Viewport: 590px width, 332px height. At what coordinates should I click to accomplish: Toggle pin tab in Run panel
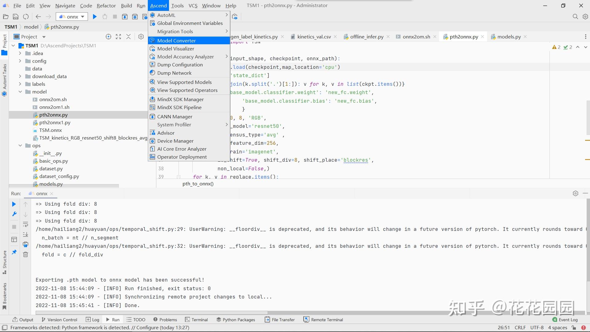(14, 252)
